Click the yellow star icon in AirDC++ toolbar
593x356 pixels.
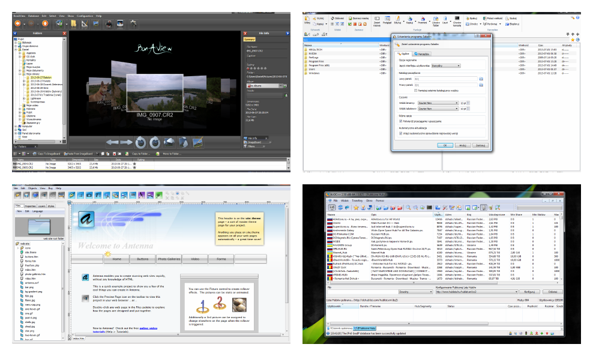coord(356,207)
